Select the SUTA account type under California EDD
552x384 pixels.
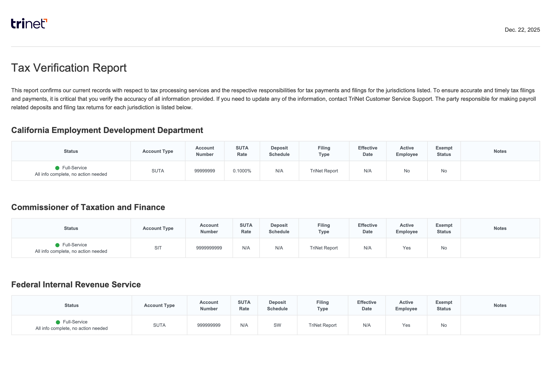pos(158,171)
